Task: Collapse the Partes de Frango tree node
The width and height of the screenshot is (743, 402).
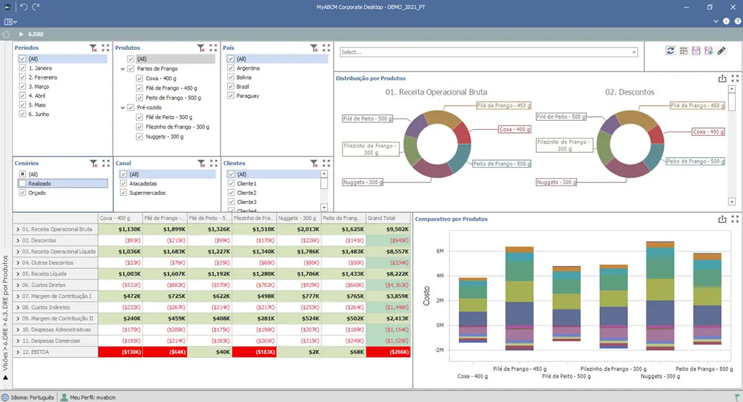Action: 123,69
